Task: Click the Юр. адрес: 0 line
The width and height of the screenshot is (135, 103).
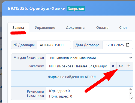Action: 59,91
